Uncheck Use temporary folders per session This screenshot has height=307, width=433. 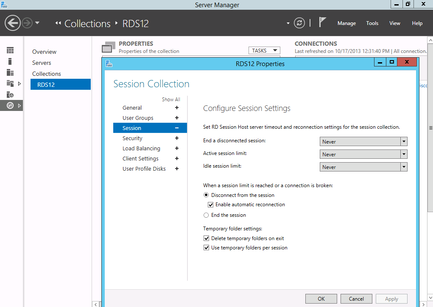(206, 248)
